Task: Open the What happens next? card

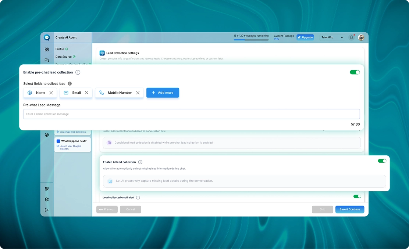Action: 73,145
